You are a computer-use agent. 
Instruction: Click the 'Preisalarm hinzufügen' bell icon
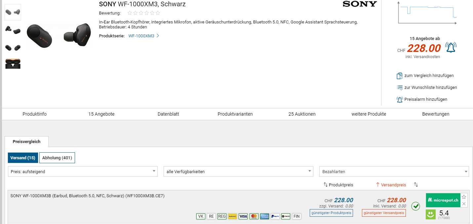(399, 99)
